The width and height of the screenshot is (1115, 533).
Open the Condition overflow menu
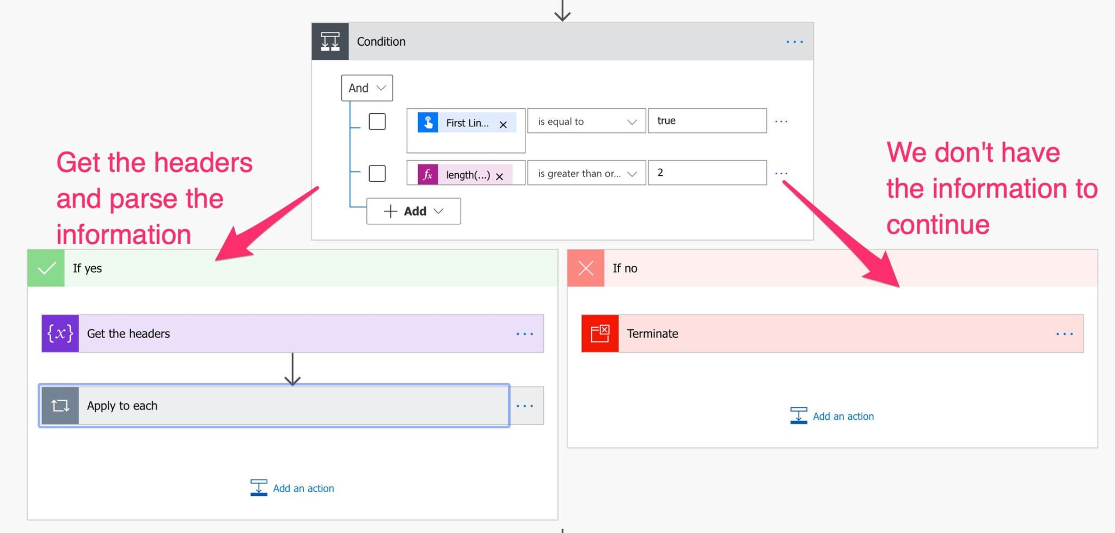[794, 41]
